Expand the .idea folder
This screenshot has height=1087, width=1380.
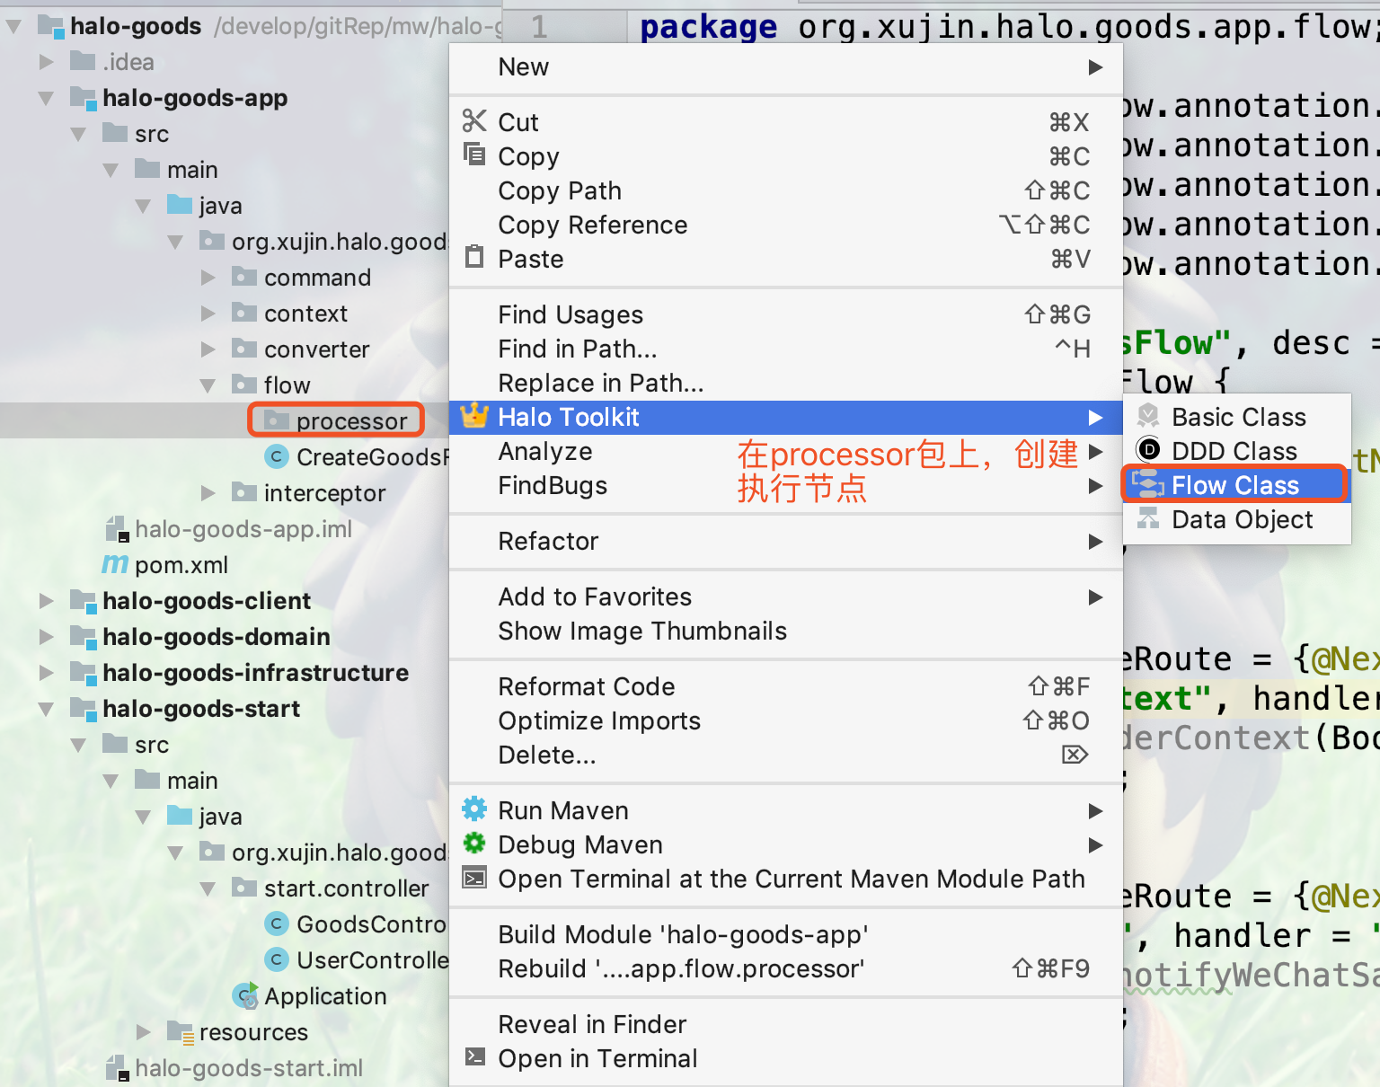tap(47, 62)
